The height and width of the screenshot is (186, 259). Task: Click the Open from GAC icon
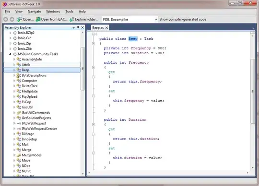38,19
